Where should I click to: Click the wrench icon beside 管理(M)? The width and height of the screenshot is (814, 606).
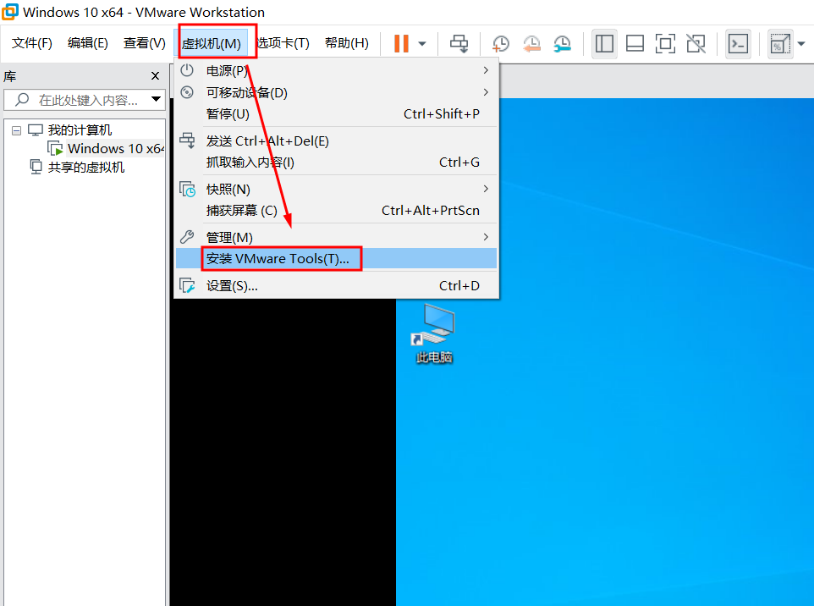[x=187, y=237]
